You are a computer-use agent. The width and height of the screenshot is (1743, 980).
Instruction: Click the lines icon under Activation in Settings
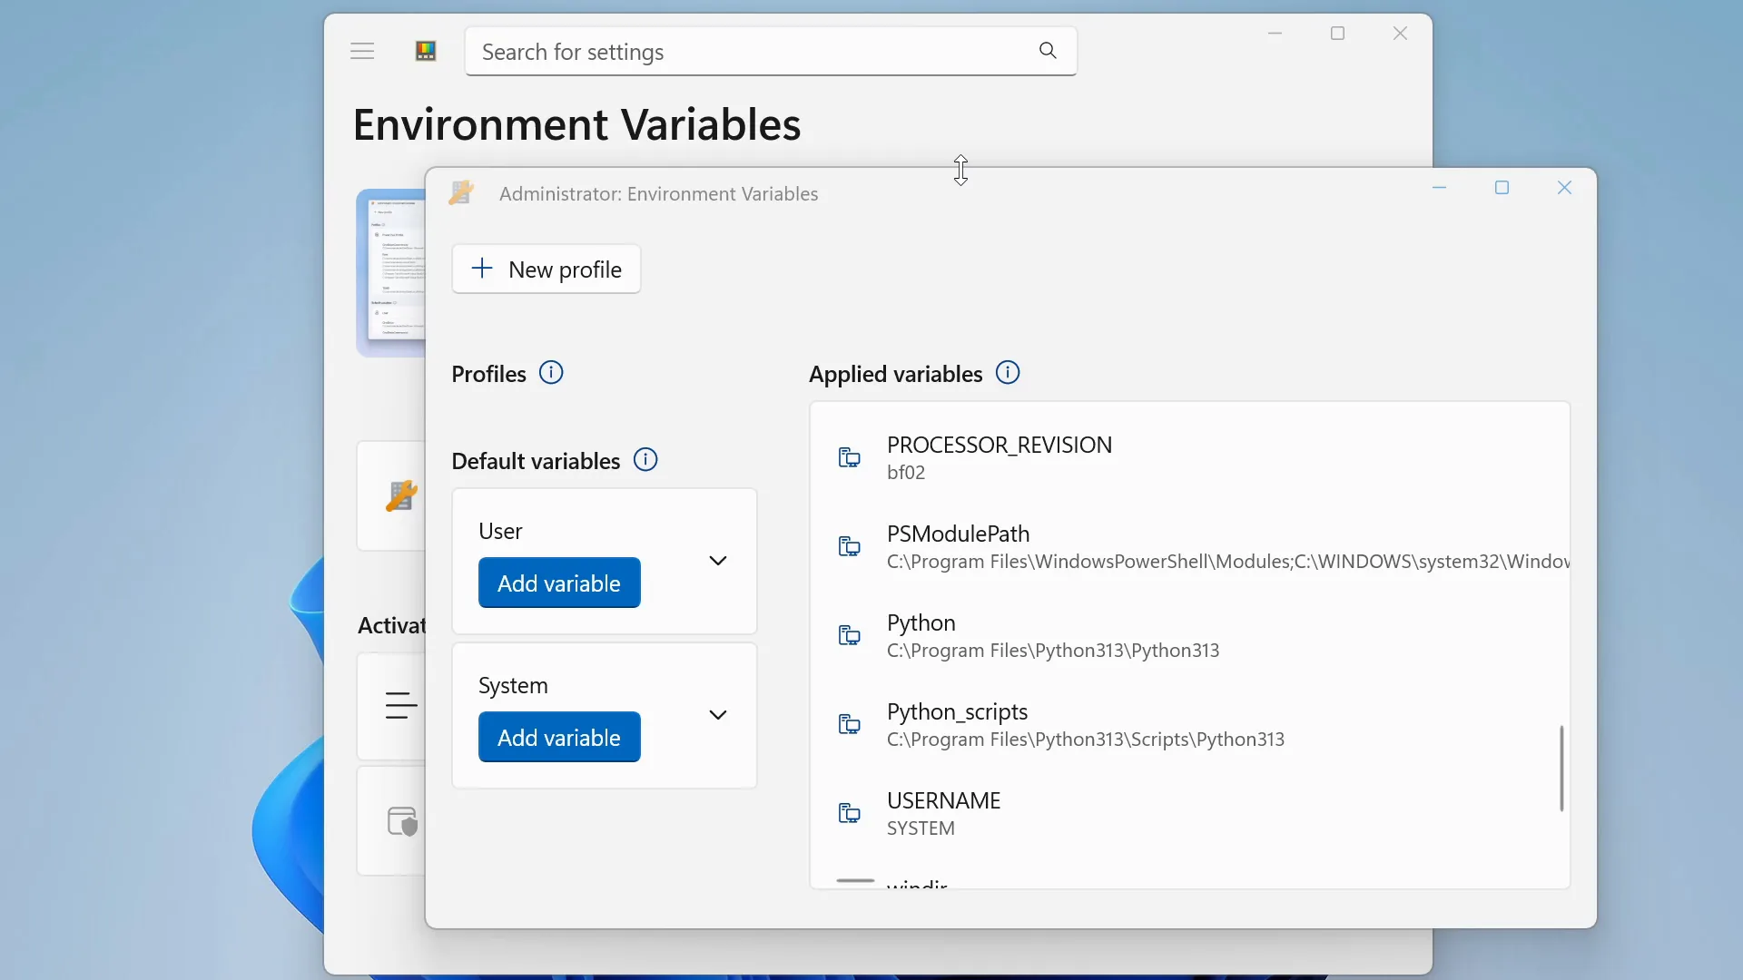pos(401,705)
